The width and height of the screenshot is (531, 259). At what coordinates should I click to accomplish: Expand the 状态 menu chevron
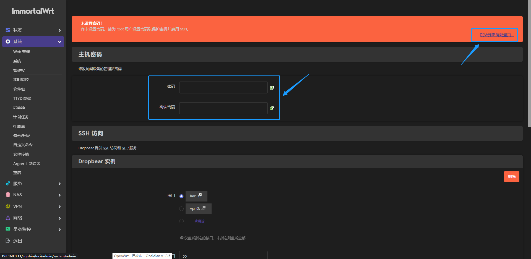point(59,30)
